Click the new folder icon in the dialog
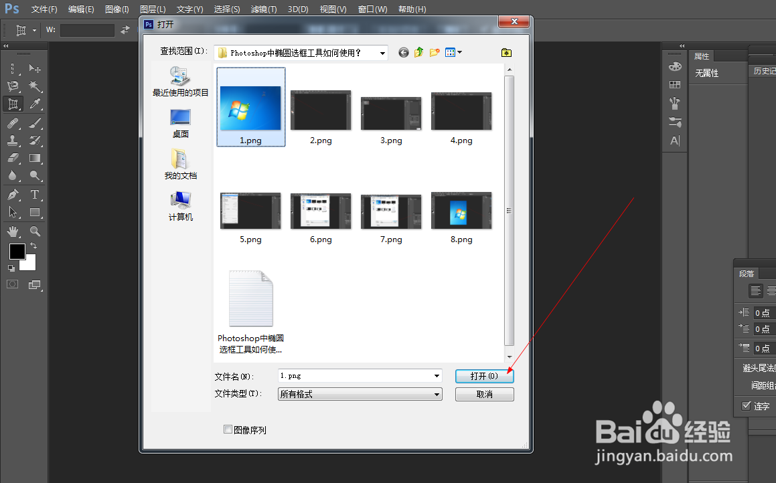The image size is (776, 483). point(435,52)
